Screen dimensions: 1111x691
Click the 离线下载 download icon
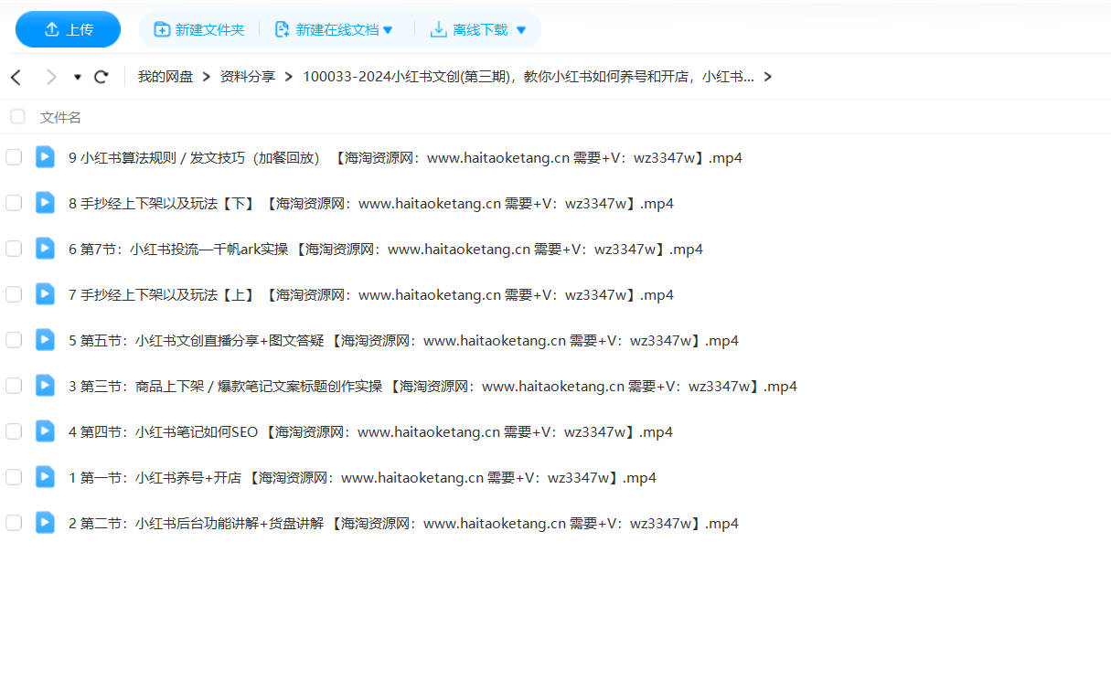click(439, 29)
